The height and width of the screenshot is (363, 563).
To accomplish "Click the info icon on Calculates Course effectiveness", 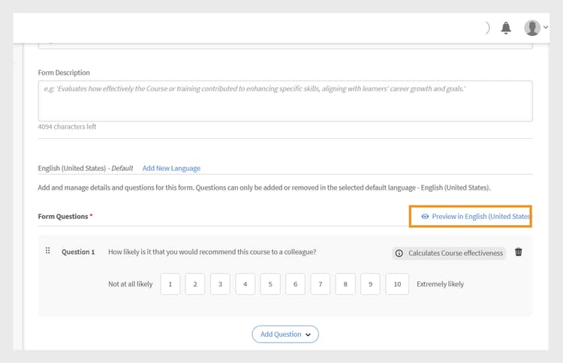I will [399, 253].
